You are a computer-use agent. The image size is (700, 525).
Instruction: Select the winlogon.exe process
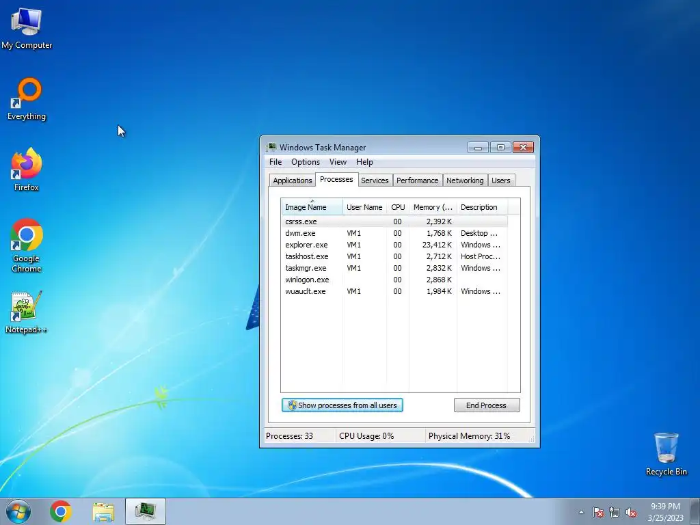(394, 280)
